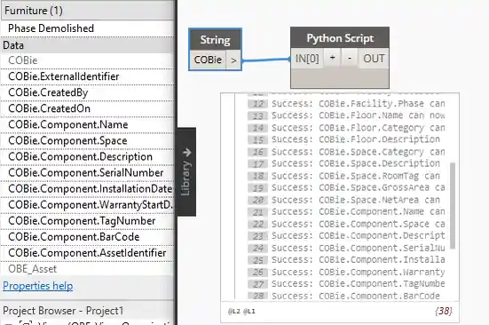This screenshot has height=325, width=489.
Task: Click output line 24 COBie.Component.SerialNu
Action: (358, 248)
